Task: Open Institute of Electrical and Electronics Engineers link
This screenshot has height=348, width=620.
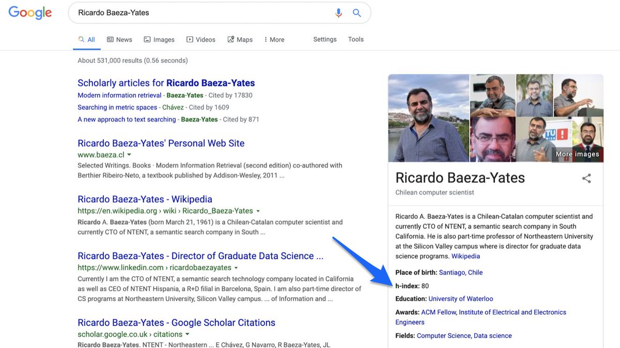Action: pyautogui.click(x=481, y=317)
